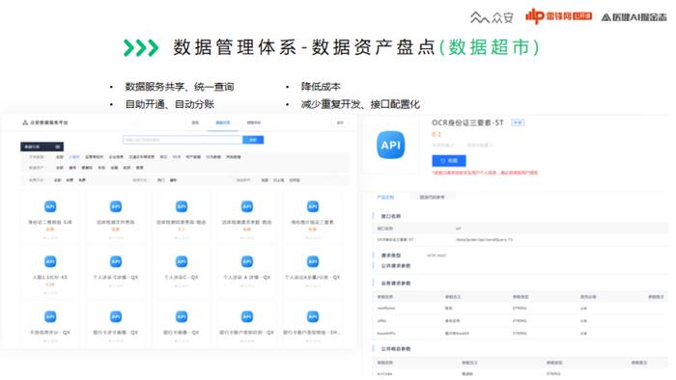Click the outlined button at the platform top-right

(340, 122)
